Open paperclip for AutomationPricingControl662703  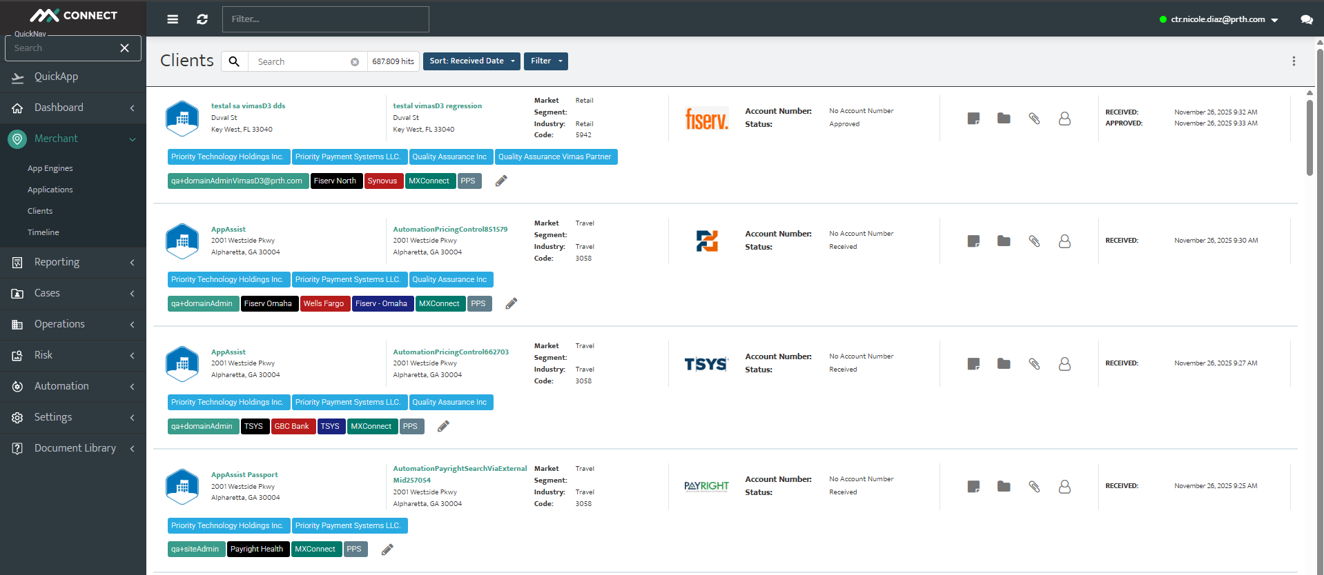coord(1034,364)
